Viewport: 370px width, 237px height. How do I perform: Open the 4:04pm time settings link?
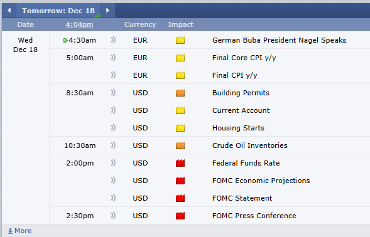pyautogui.click(x=79, y=24)
